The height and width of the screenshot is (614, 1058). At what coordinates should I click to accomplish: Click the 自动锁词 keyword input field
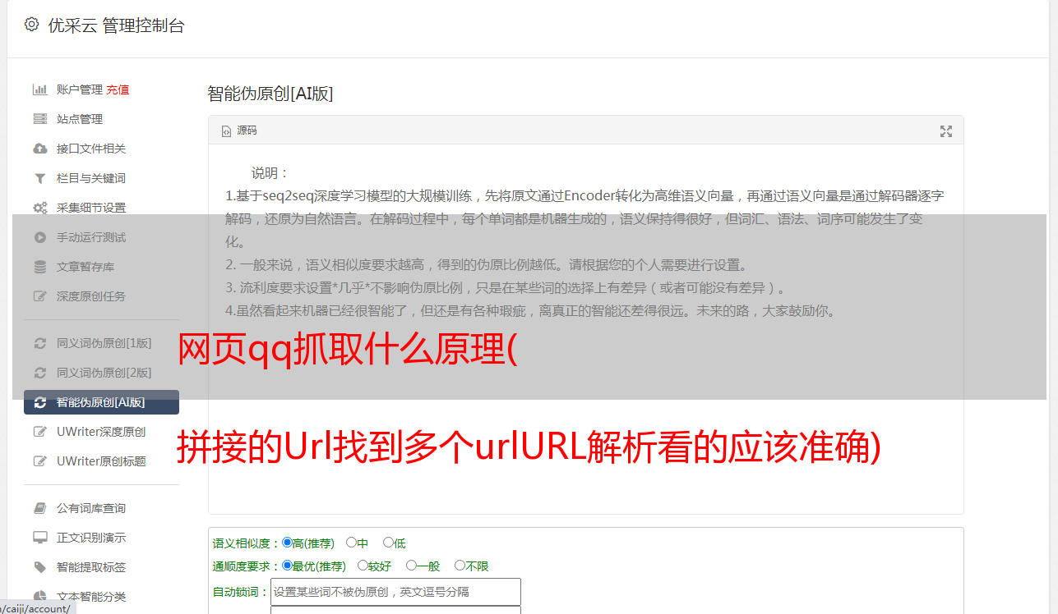395,592
